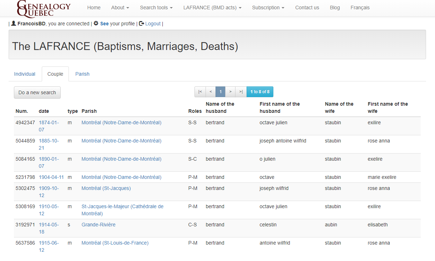Click record number 3192971
435x261 pixels.
coord(25,225)
